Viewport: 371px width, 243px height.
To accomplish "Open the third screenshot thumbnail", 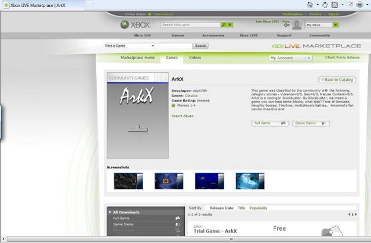I will coord(209,181).
